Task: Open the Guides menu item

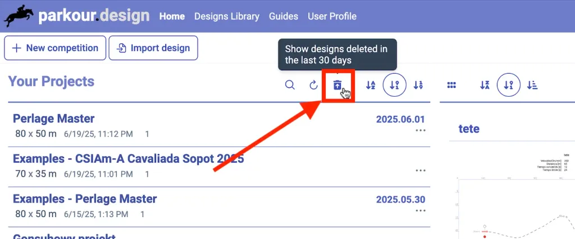Action: [x=284, y=16]
